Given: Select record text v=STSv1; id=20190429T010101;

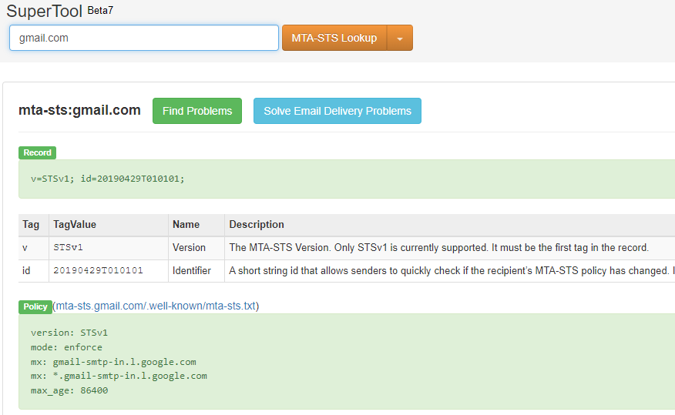Looking at the screenshot, I should 108,179.
